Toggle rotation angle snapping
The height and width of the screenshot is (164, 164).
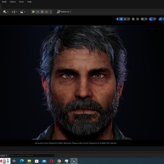coord(151,19)
